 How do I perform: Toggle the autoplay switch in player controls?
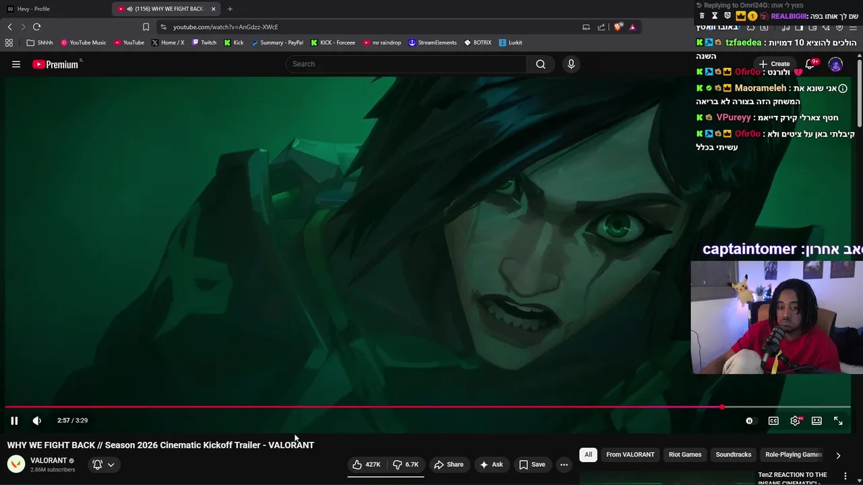tap(750, 421)
